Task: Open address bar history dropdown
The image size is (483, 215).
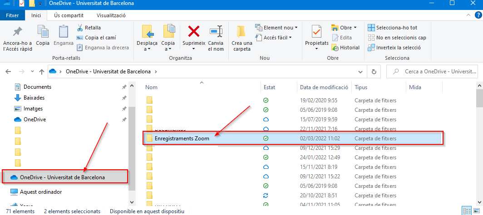Action: click(360, 72)
